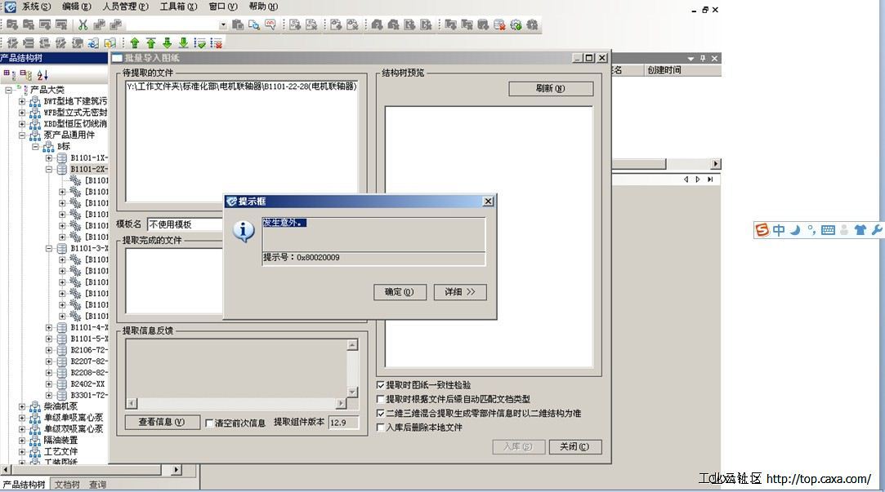Expand the XBD型恒压切线消 tree node
The image size is (885, 492).
click(x=21, y=124)
